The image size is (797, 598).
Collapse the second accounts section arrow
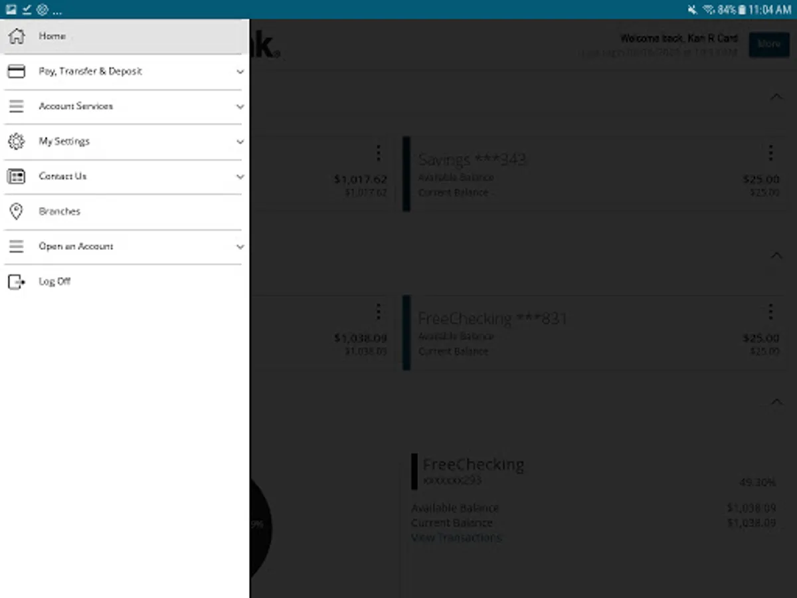pyautogui.click(x=776, y=255)
